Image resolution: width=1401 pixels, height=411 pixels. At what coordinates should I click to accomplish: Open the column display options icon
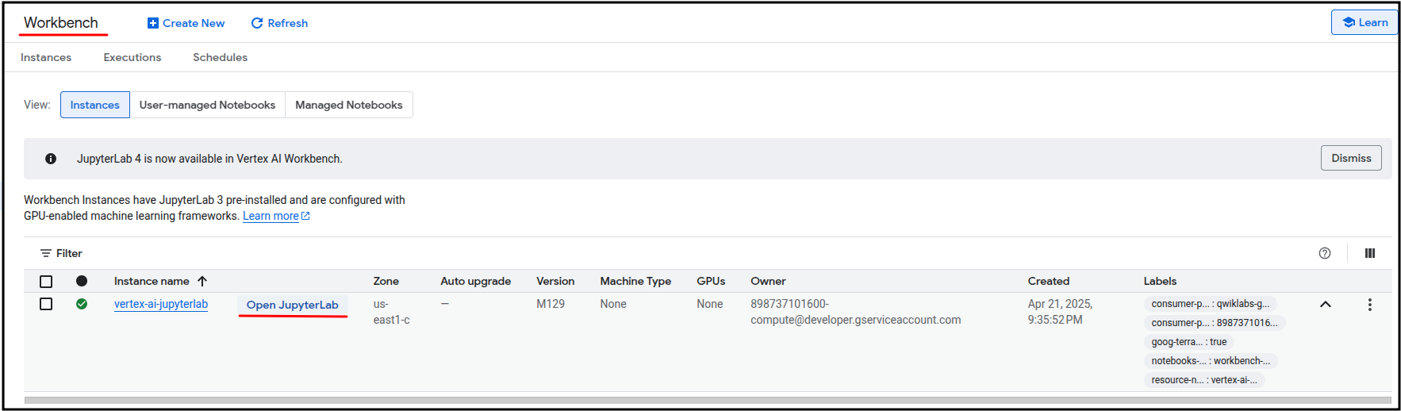(x=1370, y=253)
